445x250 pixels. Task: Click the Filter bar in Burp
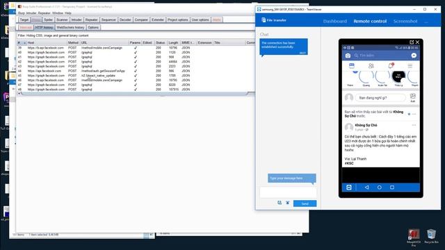(x=136, y=35)
